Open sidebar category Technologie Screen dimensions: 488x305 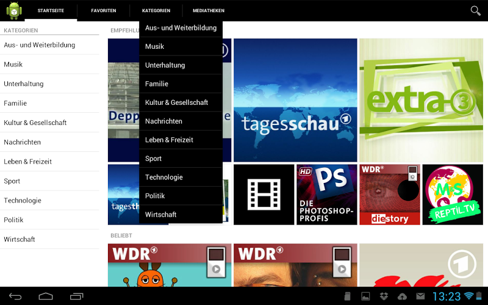pyautogui.click(x=49, y=201)
